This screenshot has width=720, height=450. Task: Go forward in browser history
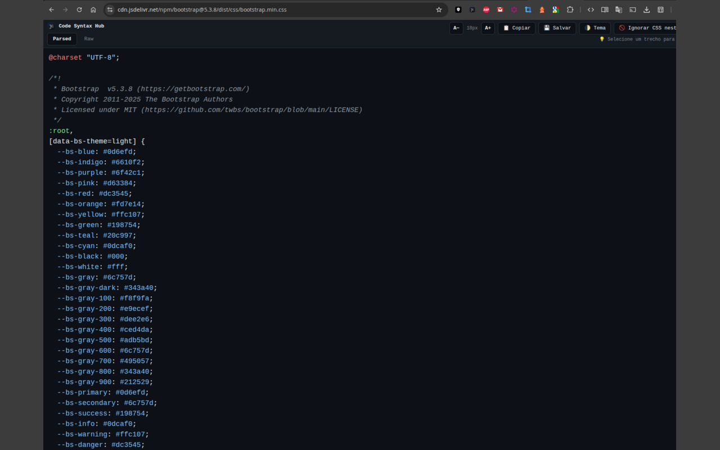coord(65,10)
